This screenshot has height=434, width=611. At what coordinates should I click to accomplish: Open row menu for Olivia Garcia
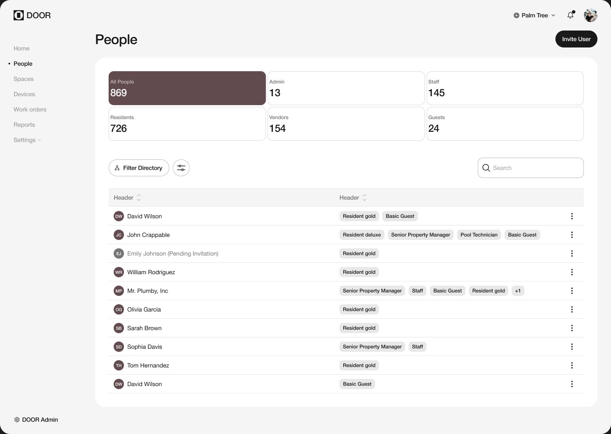572,309
